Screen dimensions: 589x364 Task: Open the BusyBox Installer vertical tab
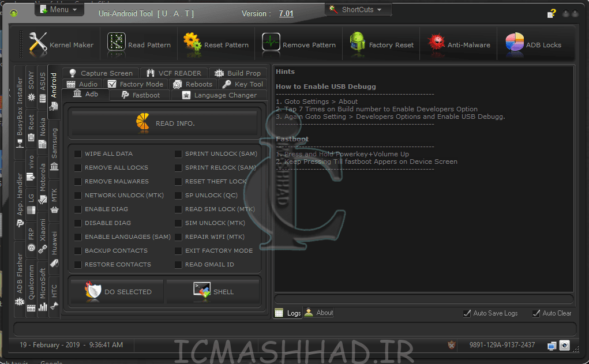pyautogui.click(x=20, y=112)
